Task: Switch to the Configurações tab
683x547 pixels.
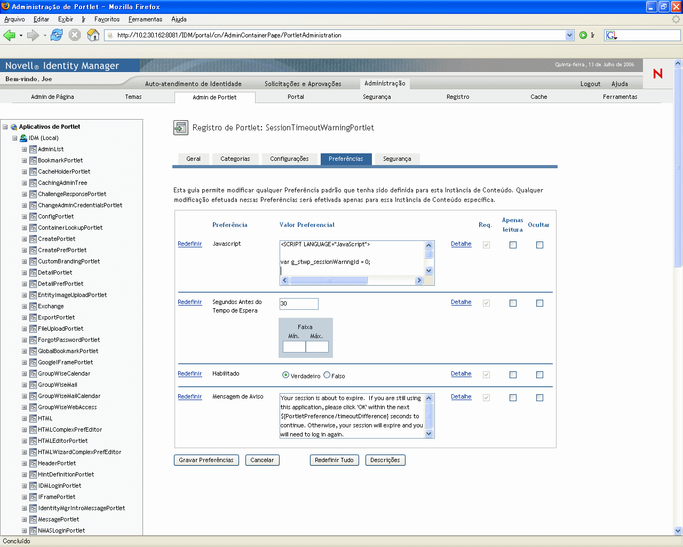Action: [289, 159]
